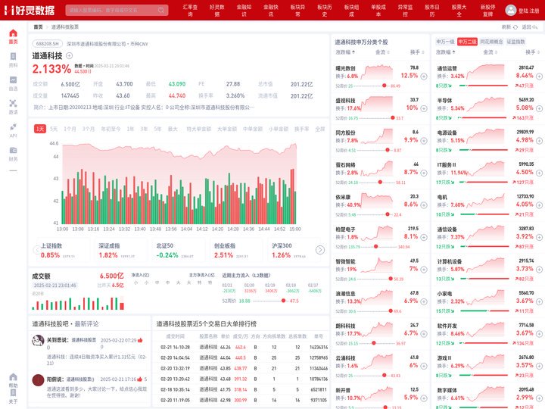The image size is (545, 409).
Task: Sort sector list by 换手
Action: pyautogui.click(x=532, y=52)
